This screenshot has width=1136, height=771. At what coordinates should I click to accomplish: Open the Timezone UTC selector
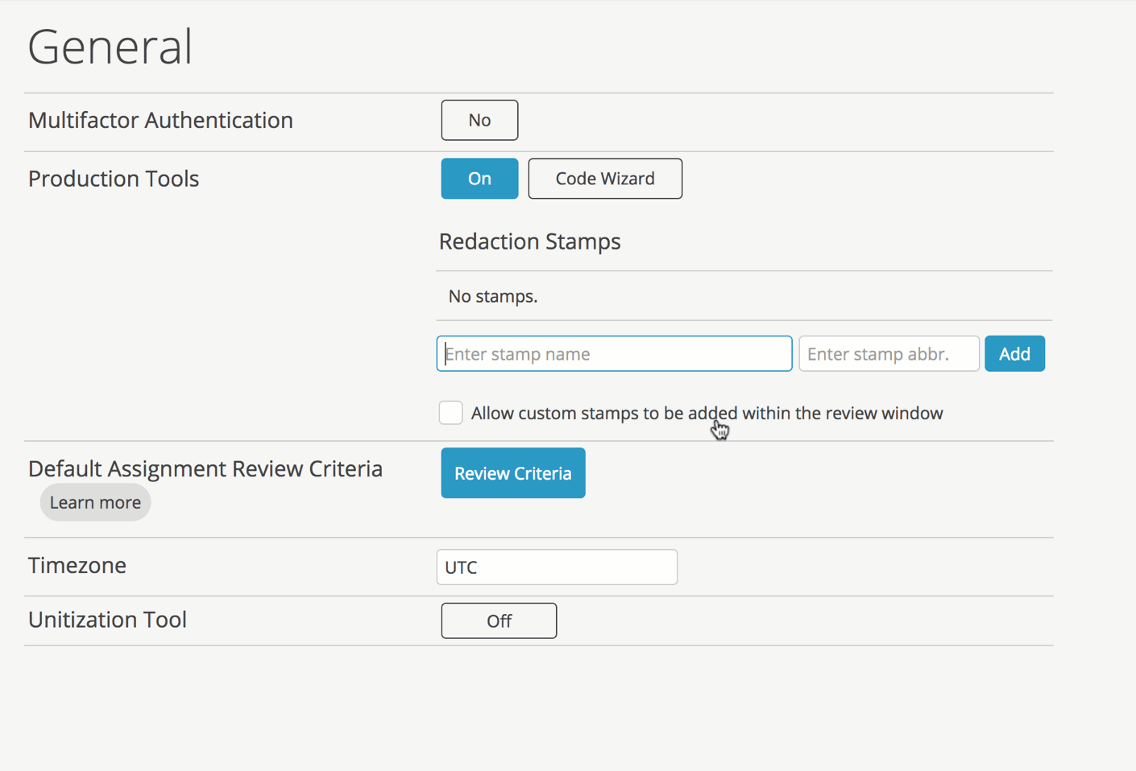point(557,567)
